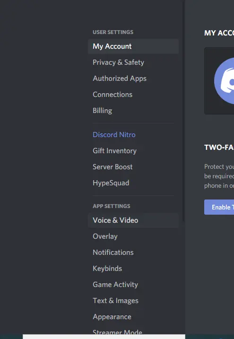Click the Enable two-factor auth button
Viewport: 234px width, 339px height.
[219, 207]
